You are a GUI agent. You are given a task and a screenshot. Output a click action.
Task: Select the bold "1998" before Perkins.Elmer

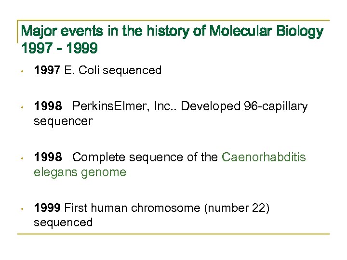(47, 106)
